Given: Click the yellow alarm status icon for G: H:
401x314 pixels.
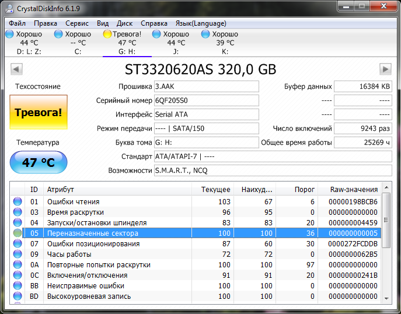Looking at the screenshot, I should tap(107, 34).
